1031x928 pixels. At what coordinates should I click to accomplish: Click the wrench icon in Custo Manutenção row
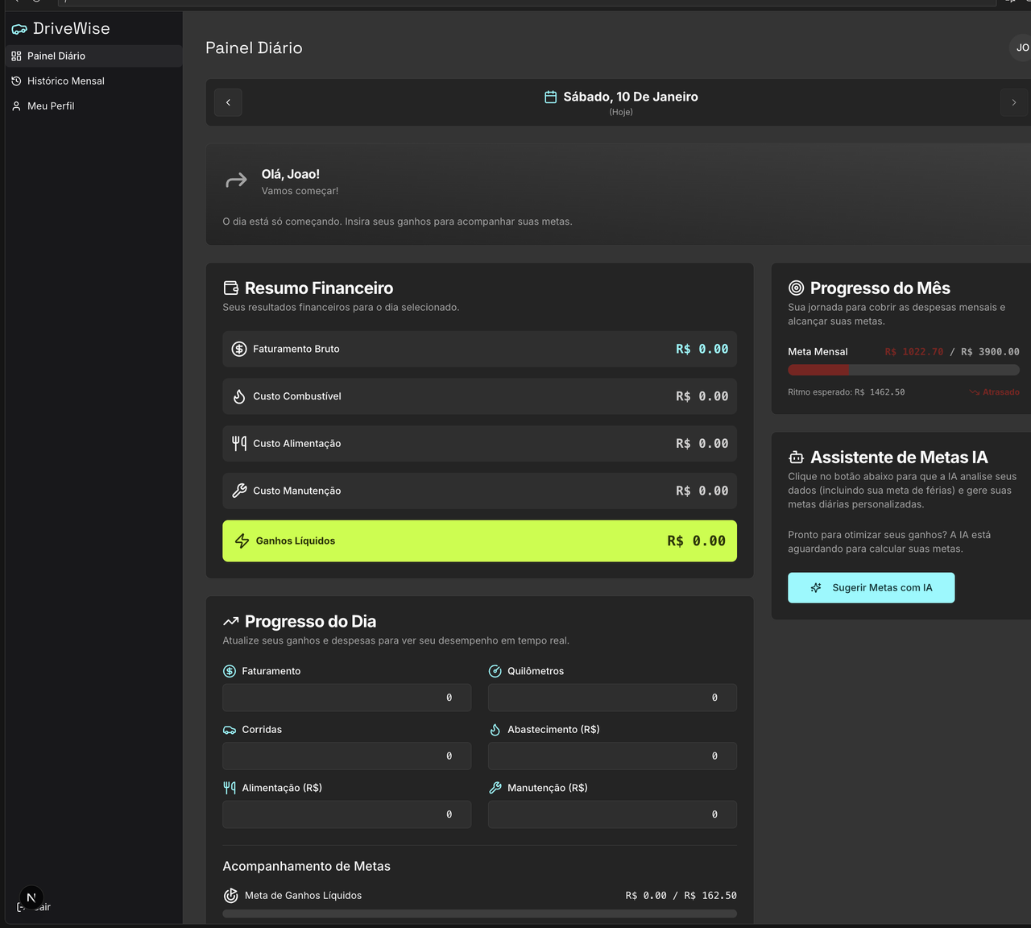[239, 491]
